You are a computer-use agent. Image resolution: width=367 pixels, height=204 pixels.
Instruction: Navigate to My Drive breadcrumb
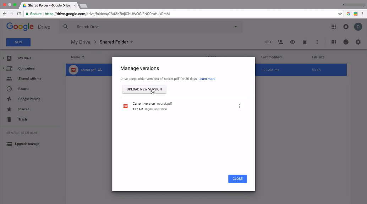click(81, 42)
